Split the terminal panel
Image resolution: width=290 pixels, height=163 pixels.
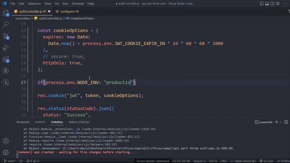coord(286,122)
